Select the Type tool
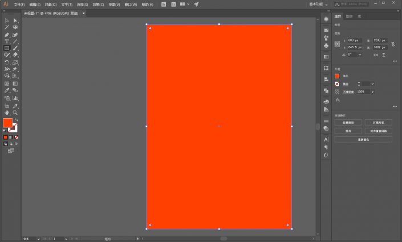This screenshot has width=402, height=242. coord(7,41)
